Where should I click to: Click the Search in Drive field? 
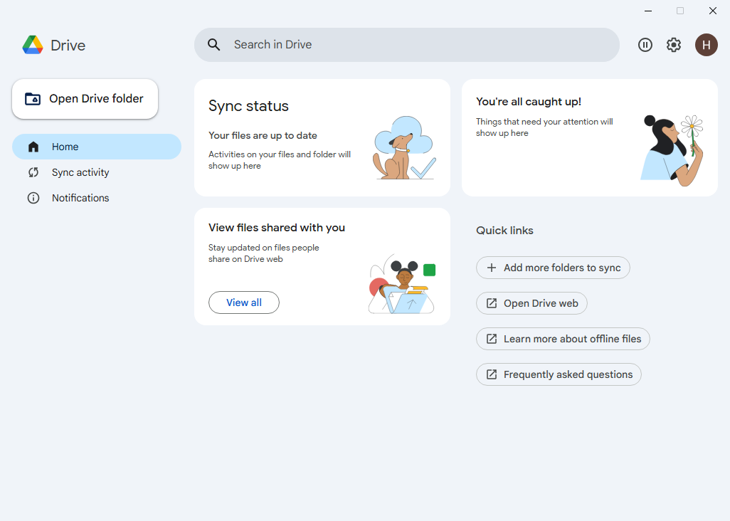[x=406, y=44]
